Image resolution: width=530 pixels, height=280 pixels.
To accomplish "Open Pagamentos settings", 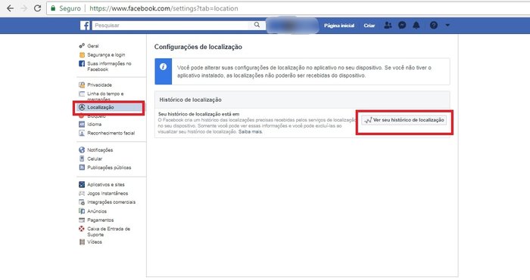I will [x=101, y=220].
